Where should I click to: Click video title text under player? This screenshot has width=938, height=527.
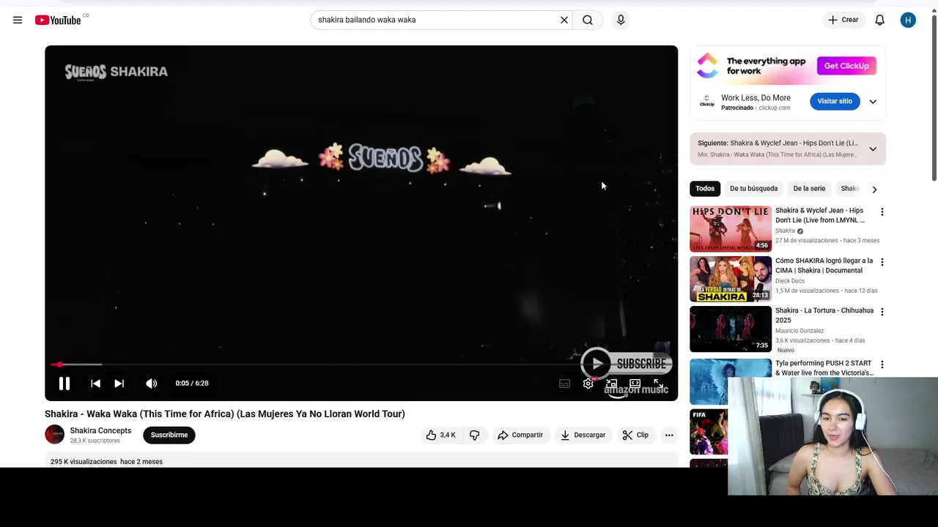tap(225, 414)
